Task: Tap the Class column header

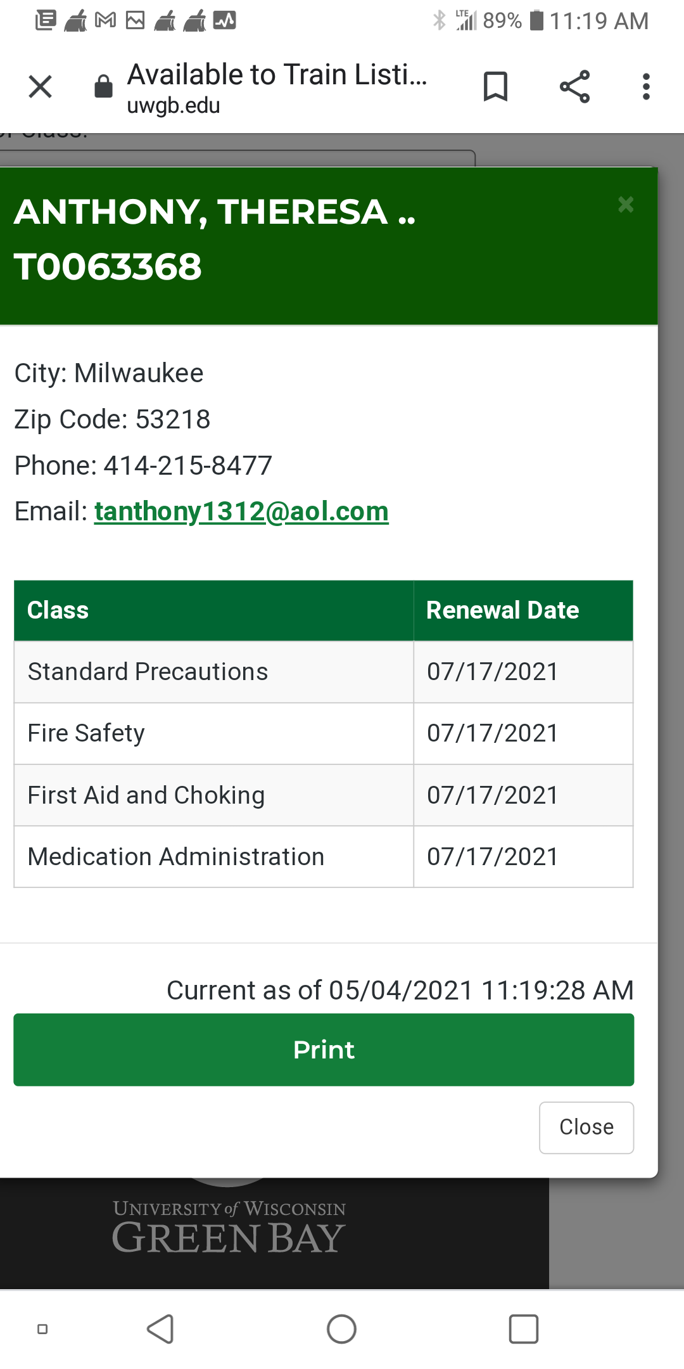Action: pyautogui.click(x=58, y=610)
